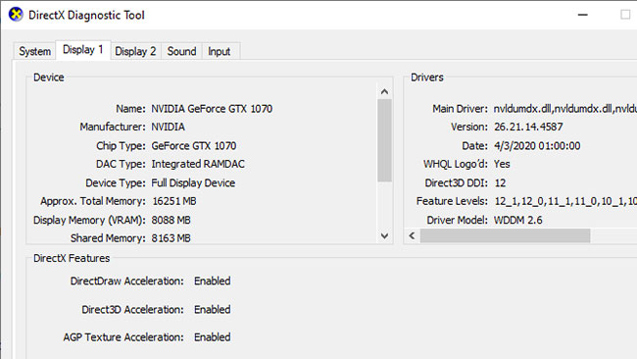Click the Main Driver nvldumdx.dll value
The width and height of the screenshot is (637, 359).
pyautogui.click(x=565, y=109)
